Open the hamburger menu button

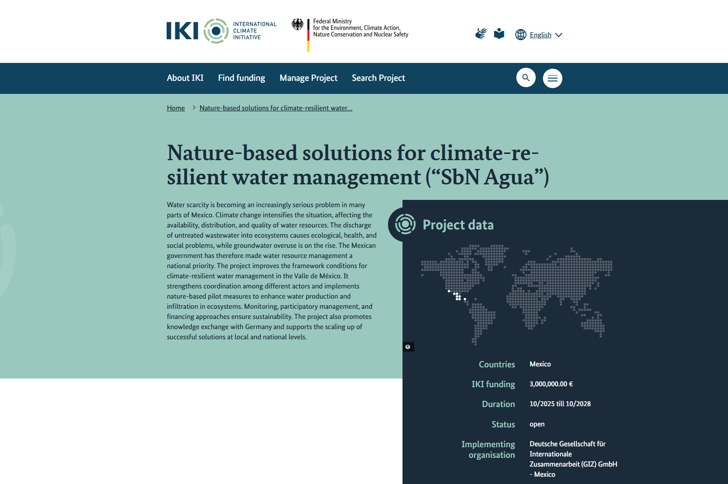[x=552, y=78]
